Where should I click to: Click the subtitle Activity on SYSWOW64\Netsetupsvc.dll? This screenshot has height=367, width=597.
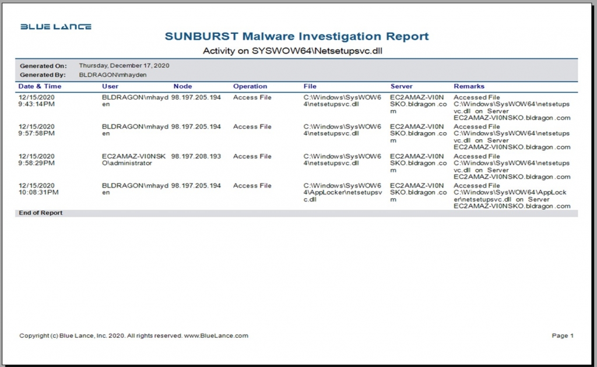pyautogui.click(x=293, y=51)
